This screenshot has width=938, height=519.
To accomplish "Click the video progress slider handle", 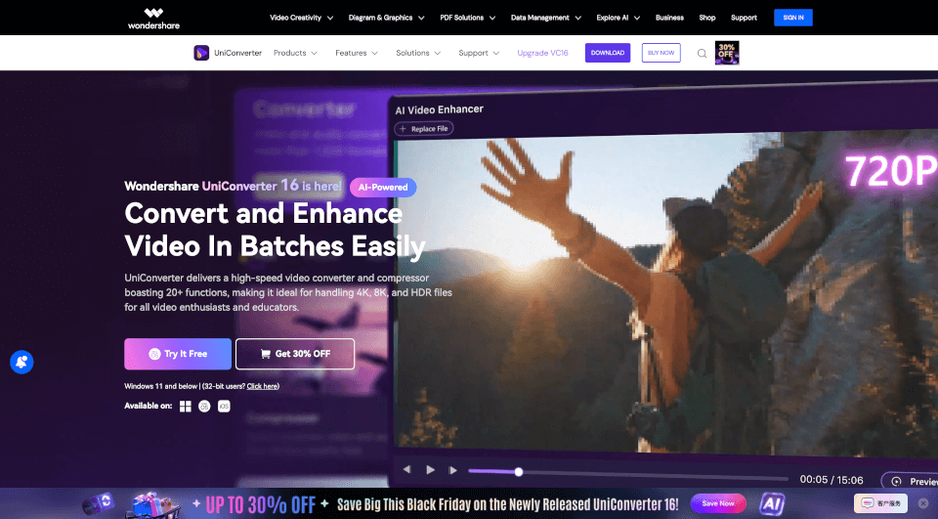I will pos(519,471).
